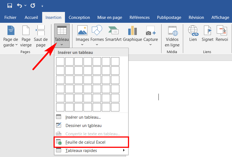Image resolution: width=232 pixels, height=157 pixels.
Task: Click the Tableaux rapides icon in menu
Action: [x=59, y=150]
